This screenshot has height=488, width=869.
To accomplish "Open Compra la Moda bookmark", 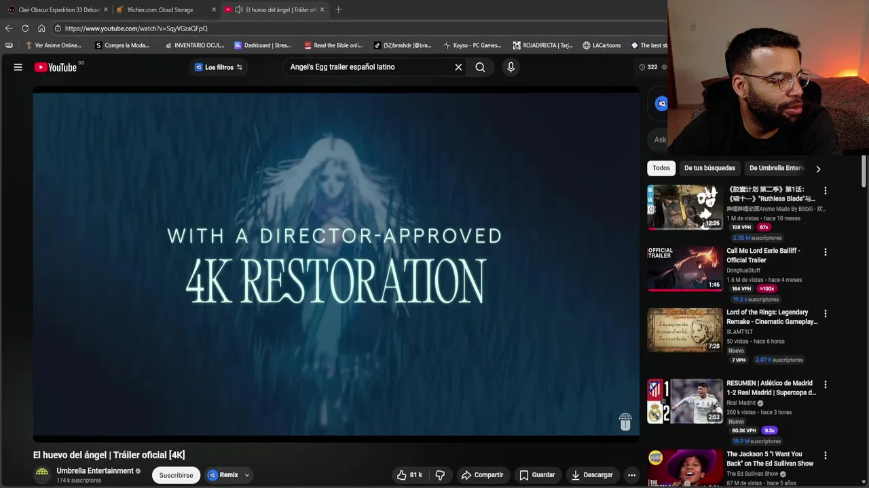I will pyautogui.click(x=122, y=45).
